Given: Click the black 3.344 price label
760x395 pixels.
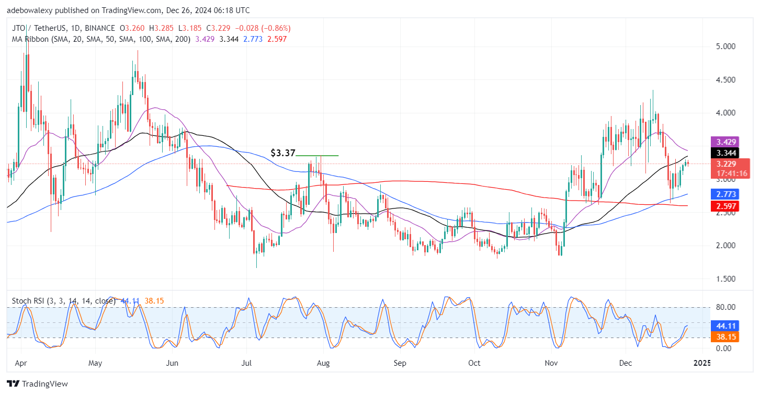Looking at the screenshot, I should pyautogui.click(x=724, y=153).
